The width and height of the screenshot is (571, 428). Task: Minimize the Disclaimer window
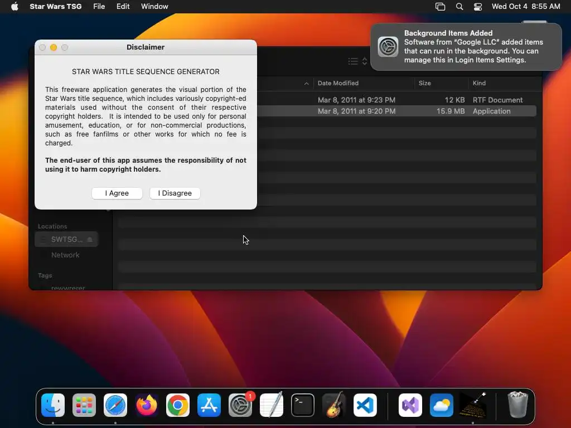54,47
